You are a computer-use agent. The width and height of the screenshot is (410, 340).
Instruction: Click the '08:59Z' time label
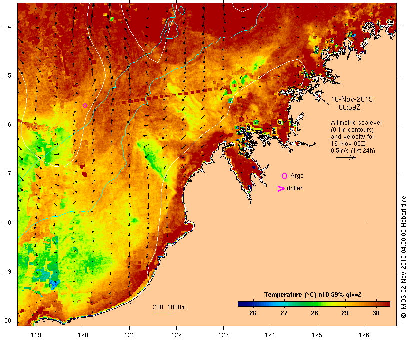coord(350,107)
